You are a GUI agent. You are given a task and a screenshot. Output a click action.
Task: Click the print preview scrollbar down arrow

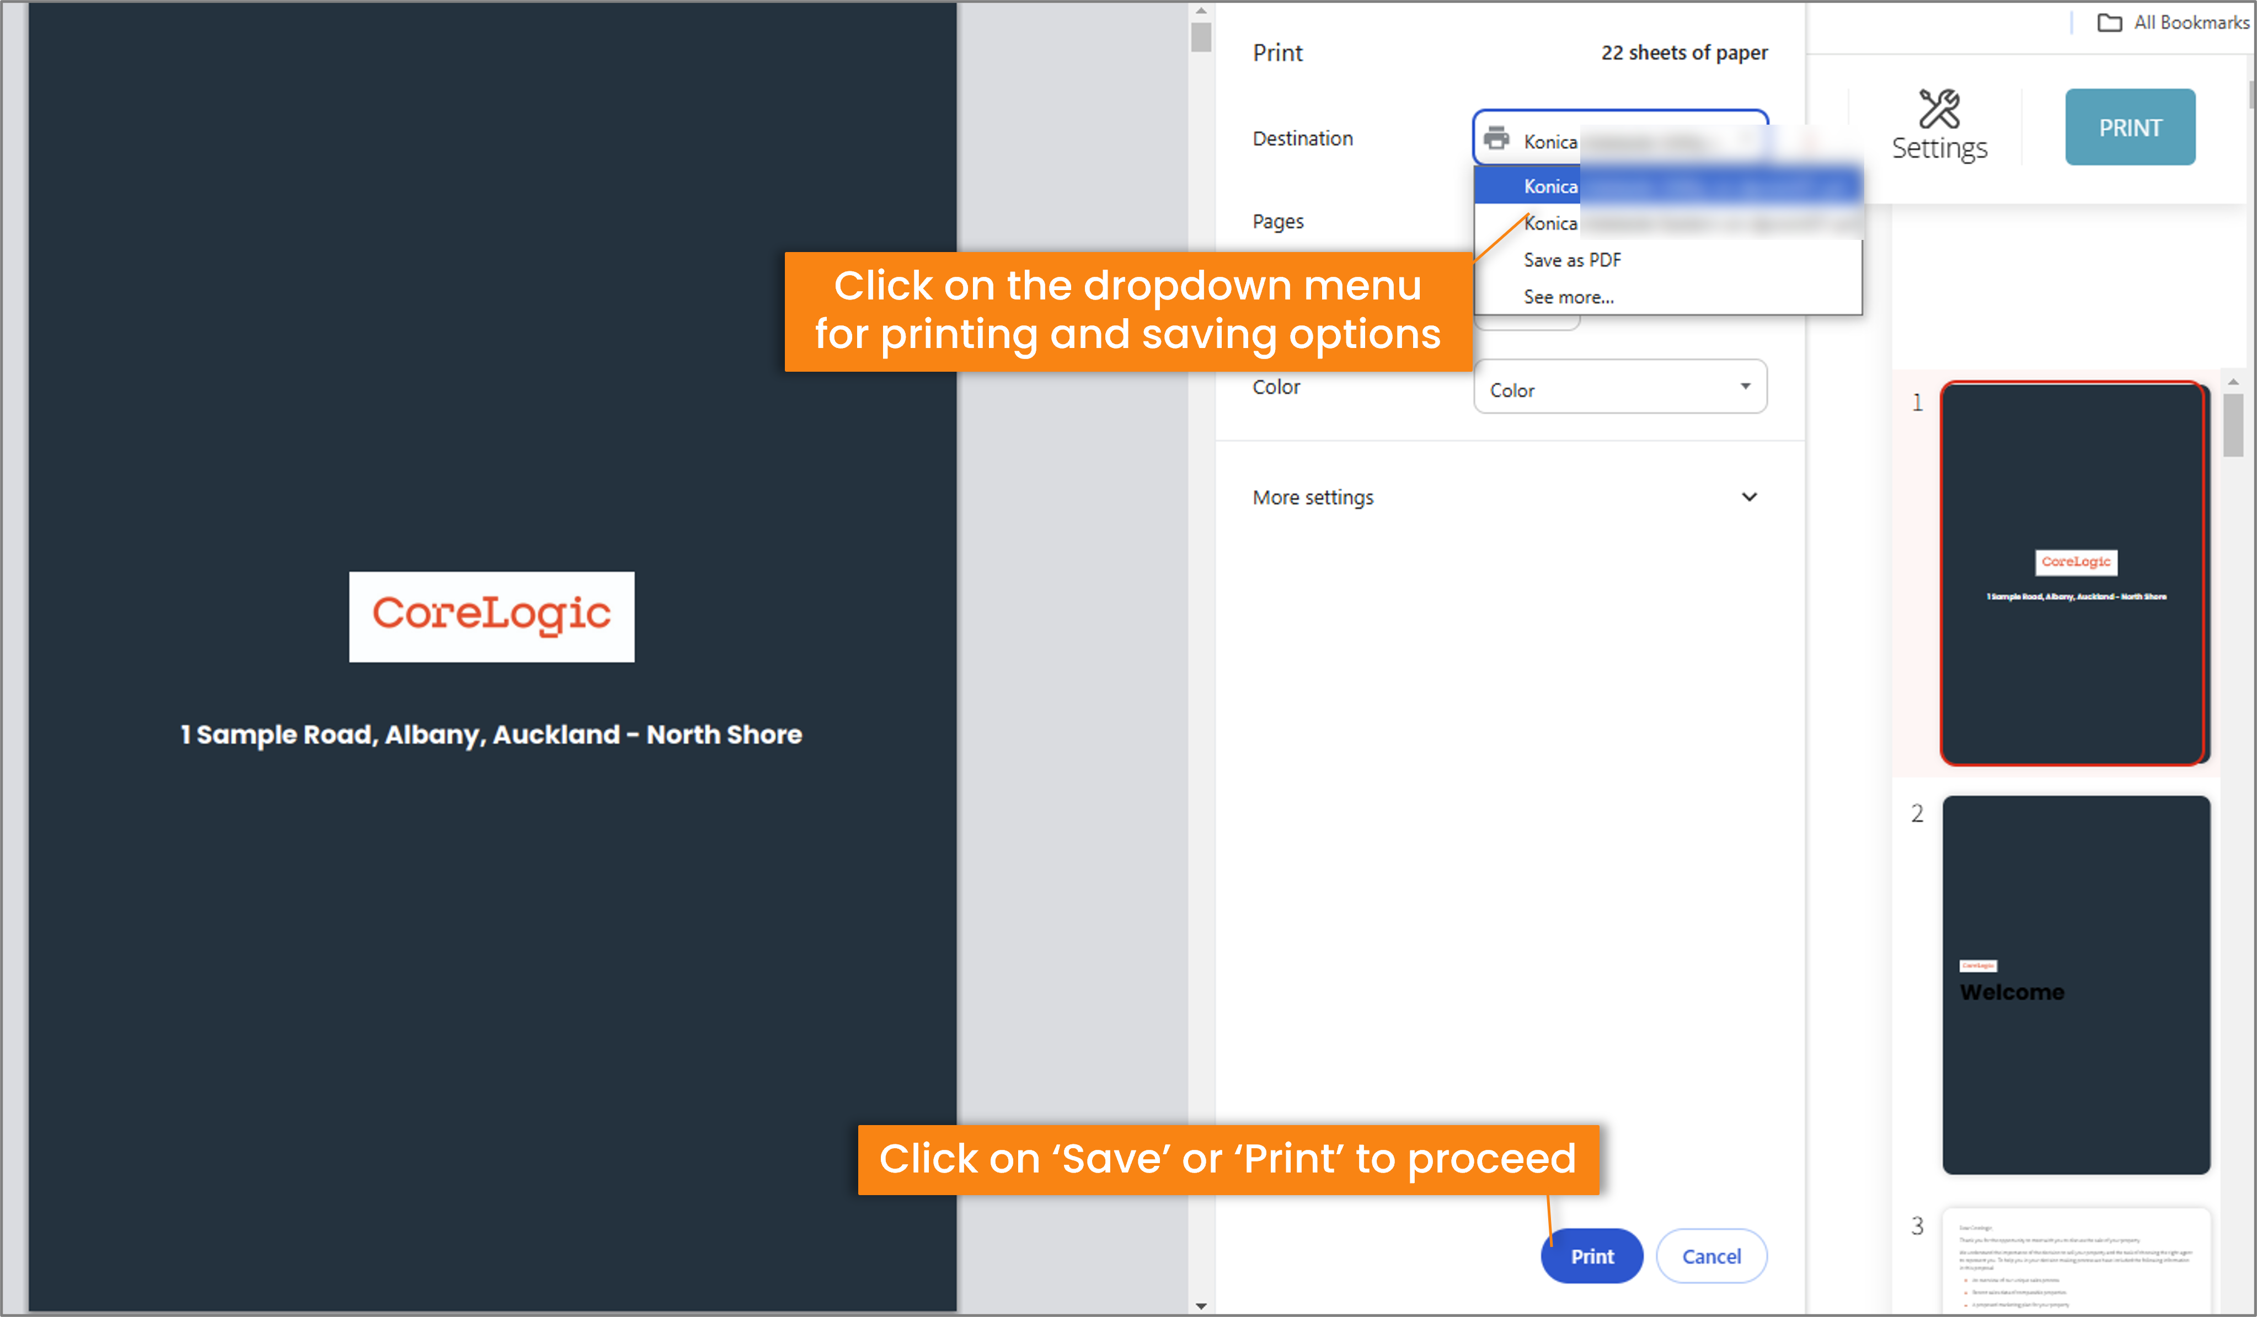pyautogui.click(x=1201, y=1305)
